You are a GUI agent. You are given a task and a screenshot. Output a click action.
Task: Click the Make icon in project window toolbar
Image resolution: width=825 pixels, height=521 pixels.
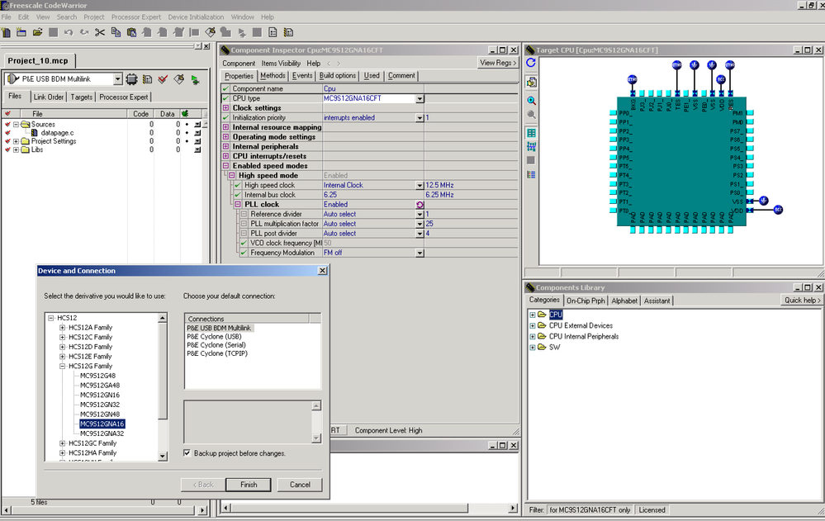point(179,79)
